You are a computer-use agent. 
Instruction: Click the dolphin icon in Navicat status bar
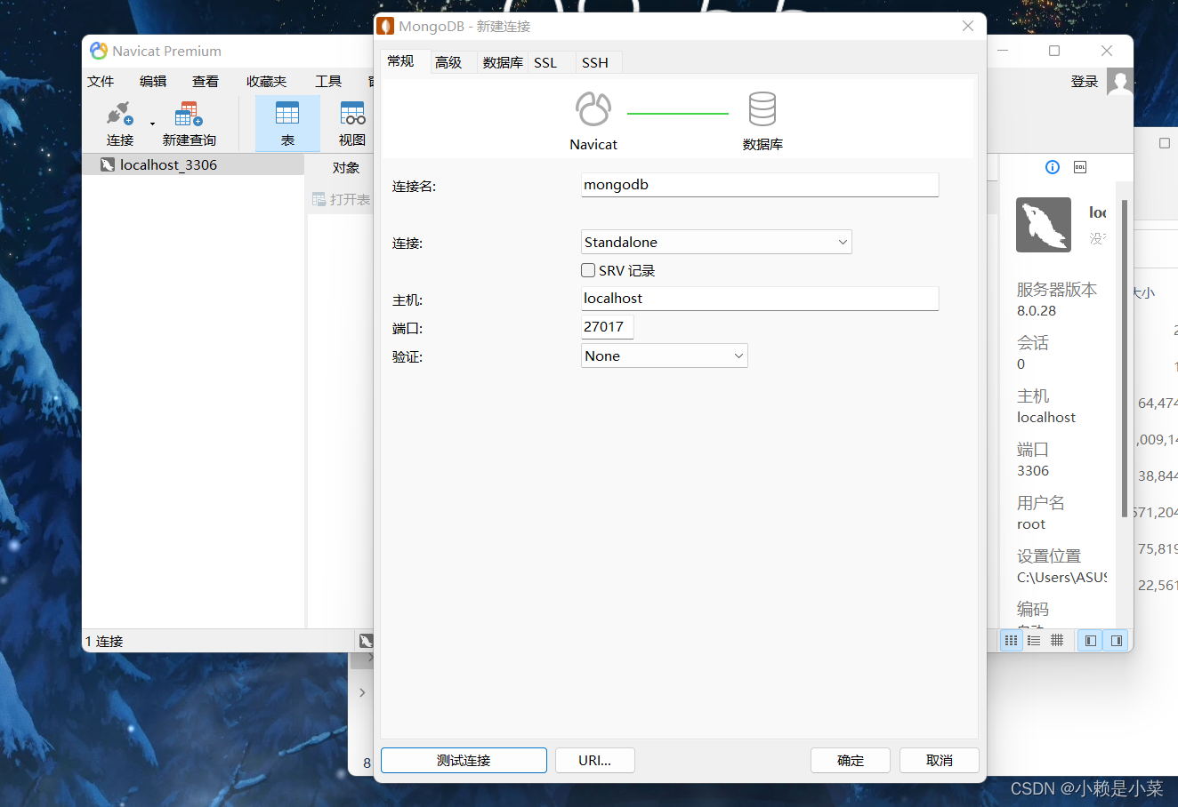click(366, 641)
